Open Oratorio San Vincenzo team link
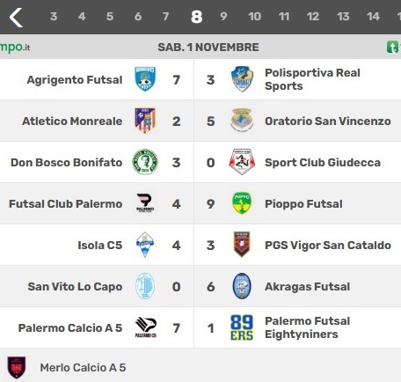 (328, 121)
